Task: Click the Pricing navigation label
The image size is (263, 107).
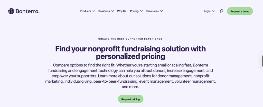Action: 134,11
